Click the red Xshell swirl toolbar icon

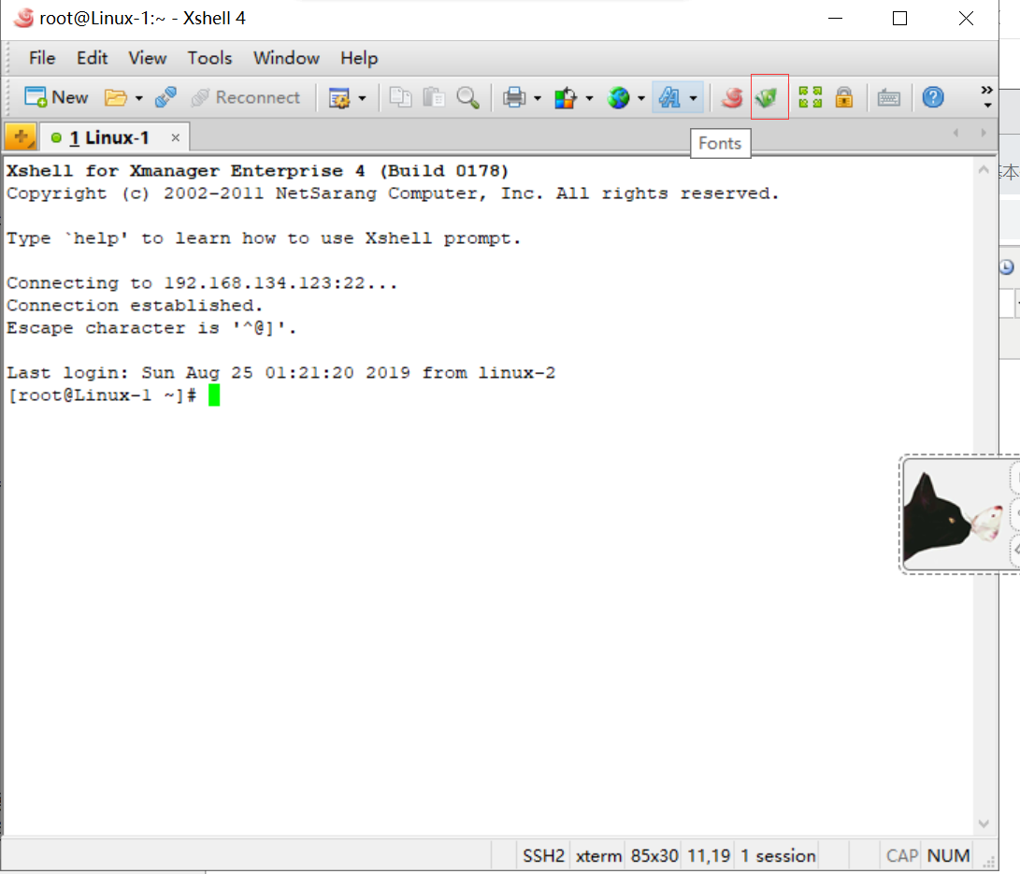pyautogui.click(x=732, y=97)
